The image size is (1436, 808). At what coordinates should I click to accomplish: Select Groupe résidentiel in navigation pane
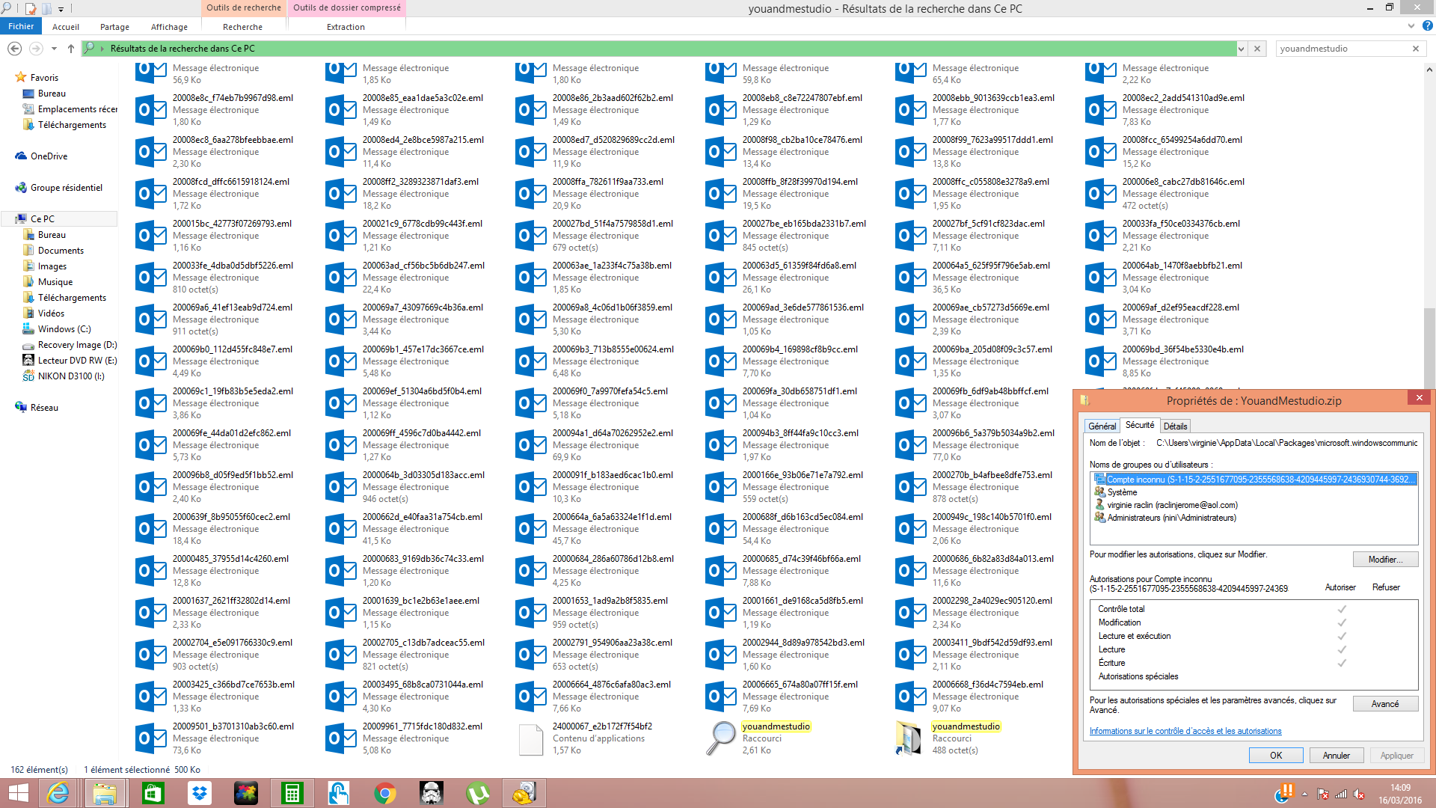pyautogui.click(x=66, y=188)
